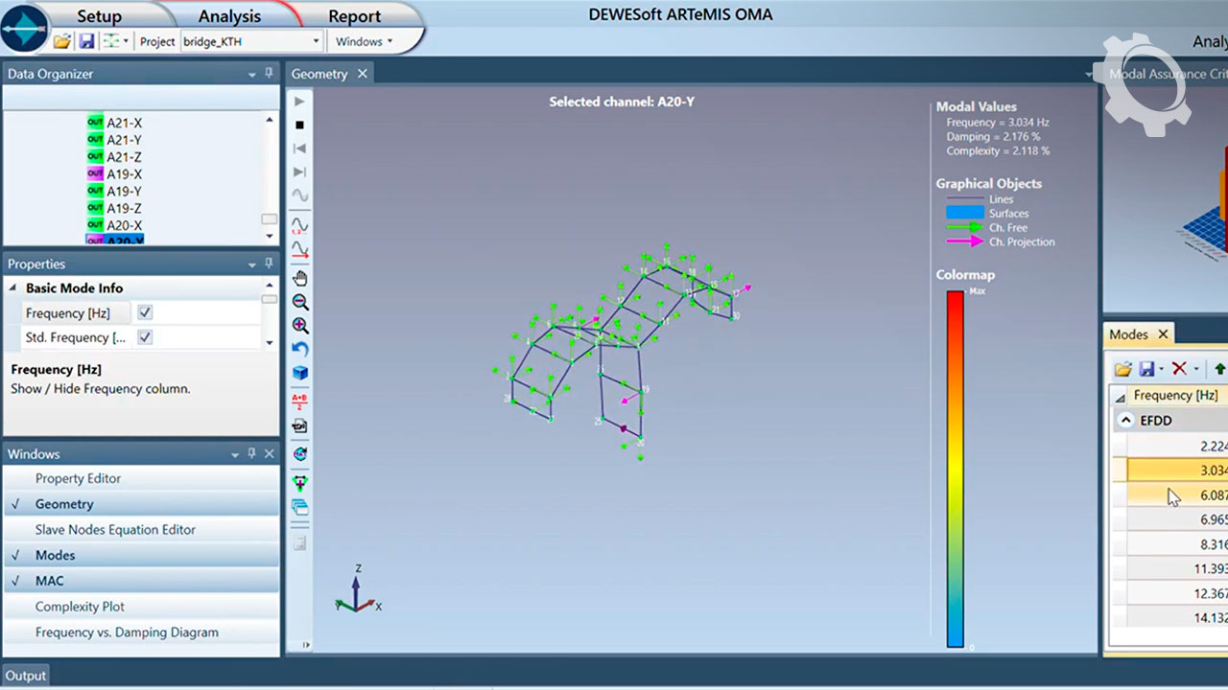Switch to the Report tab

[x=354, y=16]
